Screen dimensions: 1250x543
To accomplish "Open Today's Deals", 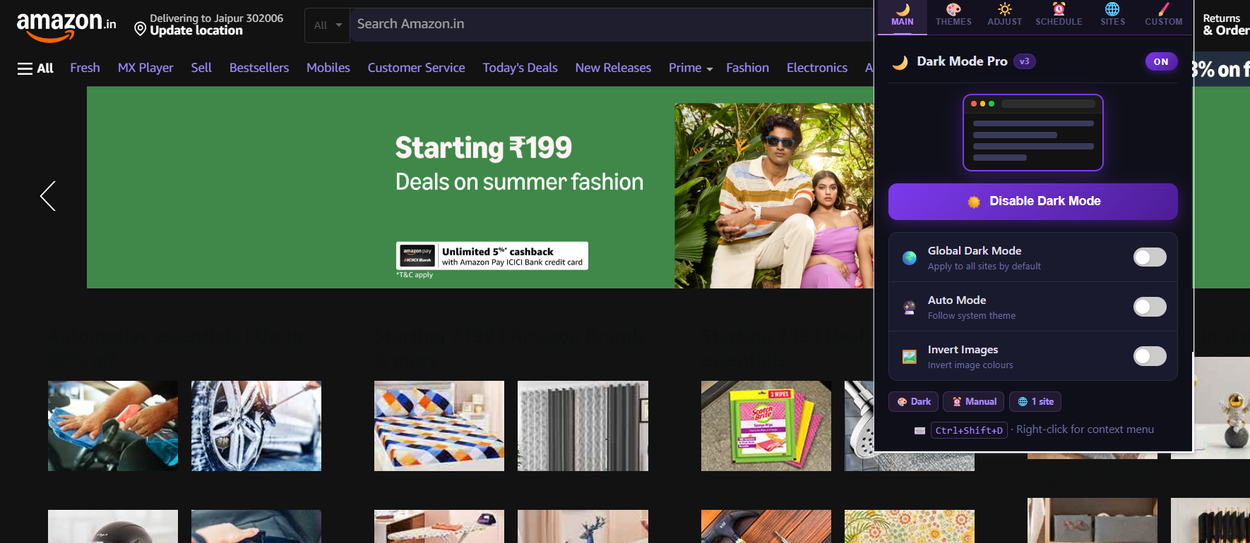I will point(520,68).
